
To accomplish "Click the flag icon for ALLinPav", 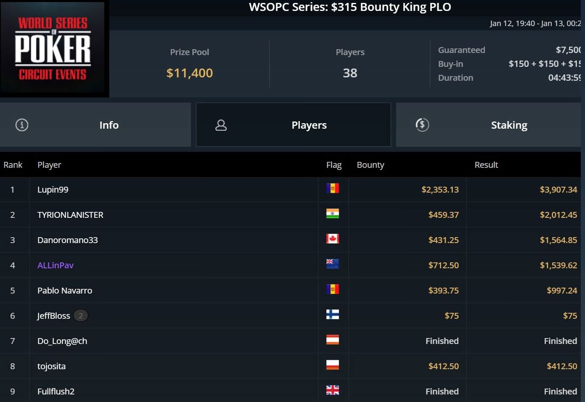I will pos(332,264).
